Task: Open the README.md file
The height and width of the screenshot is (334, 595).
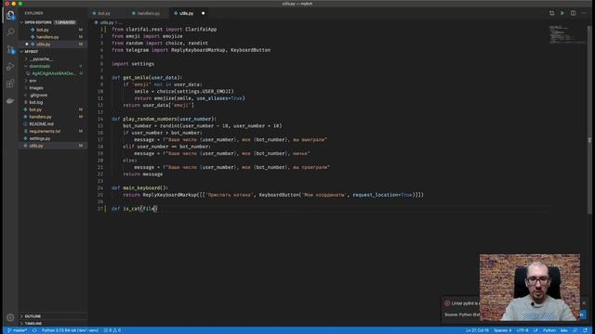Action: (x=41, y=123)
